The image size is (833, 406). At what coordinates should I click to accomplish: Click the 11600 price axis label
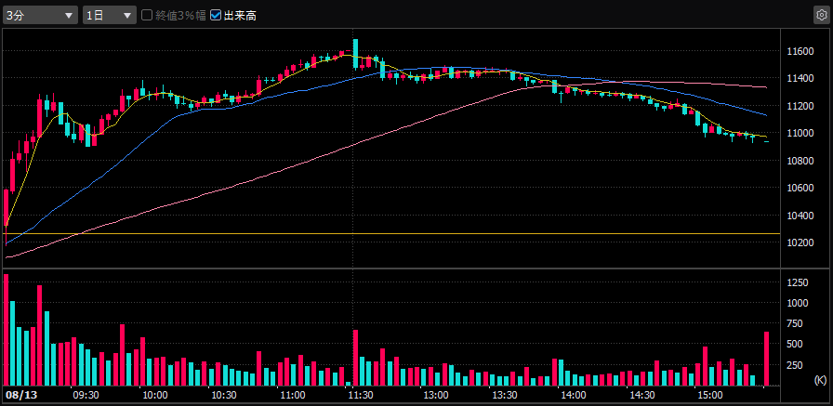pos(800,51)
